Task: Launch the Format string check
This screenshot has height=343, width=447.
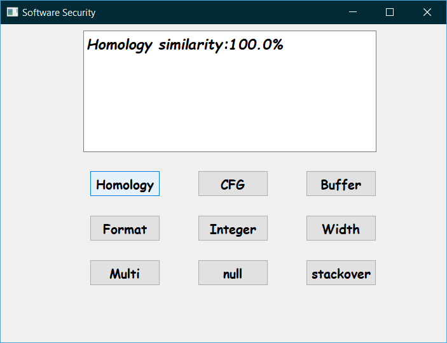Action: click(x=125, y=228)
